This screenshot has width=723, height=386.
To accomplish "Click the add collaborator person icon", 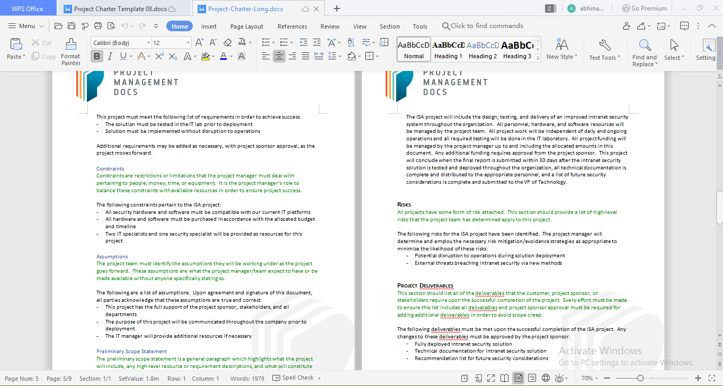I will click(627, 26).
